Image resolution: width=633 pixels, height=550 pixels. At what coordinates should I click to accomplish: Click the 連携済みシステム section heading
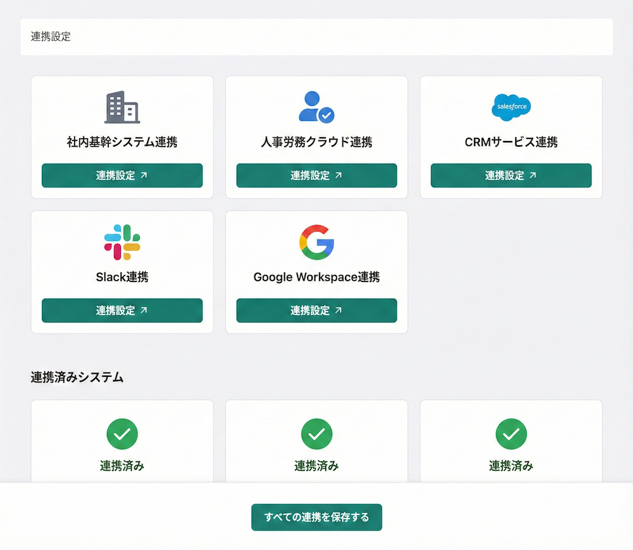(77, 377)
